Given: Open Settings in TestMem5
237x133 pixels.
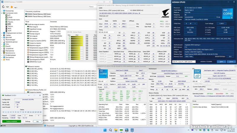Looking at the screenshot, I should [28, 121].
